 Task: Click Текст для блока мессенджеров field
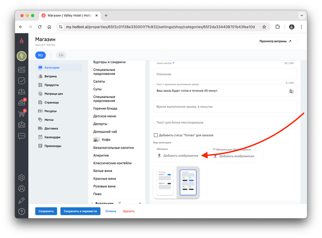coord(225,122)
